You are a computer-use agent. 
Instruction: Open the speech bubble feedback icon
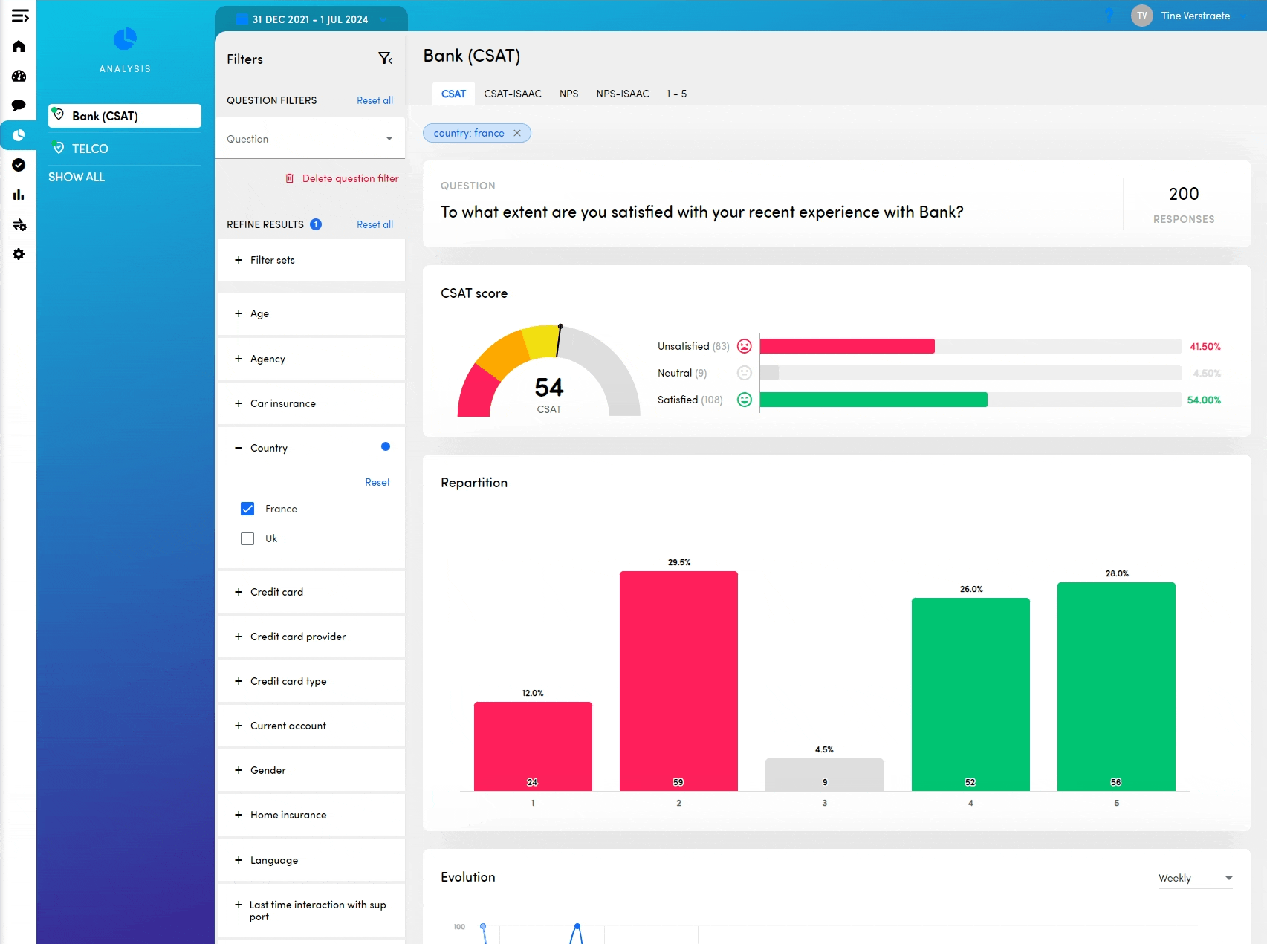(x=19, y=105)
